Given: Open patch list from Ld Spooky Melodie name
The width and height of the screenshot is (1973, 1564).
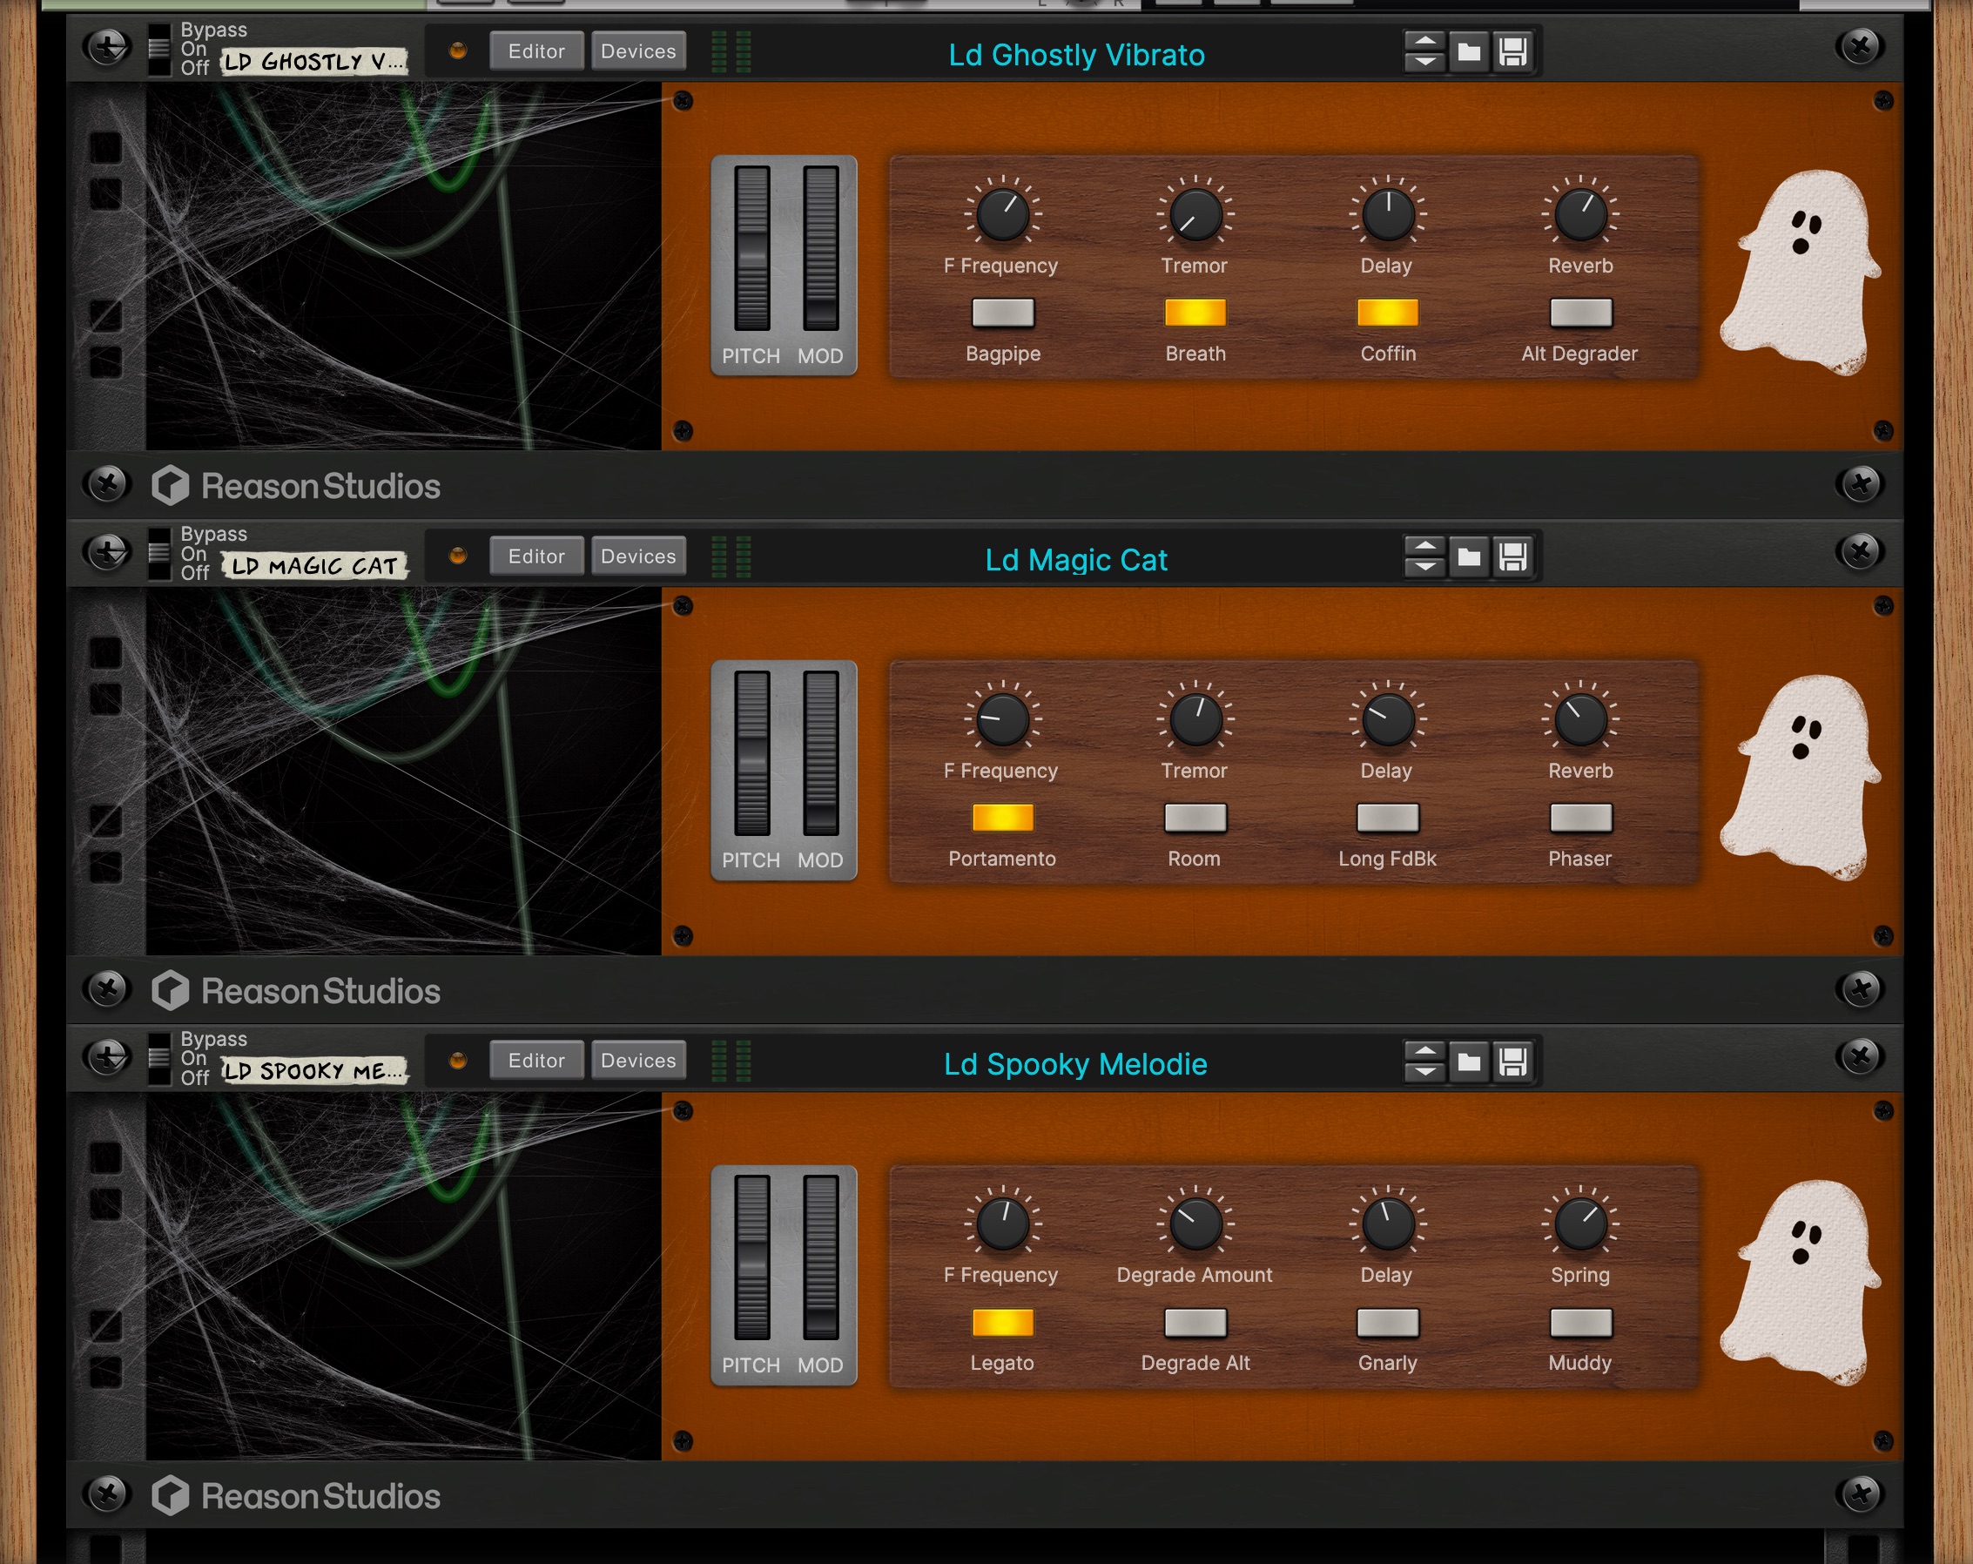Looking at the screenshot, I should [1076, 1064].
